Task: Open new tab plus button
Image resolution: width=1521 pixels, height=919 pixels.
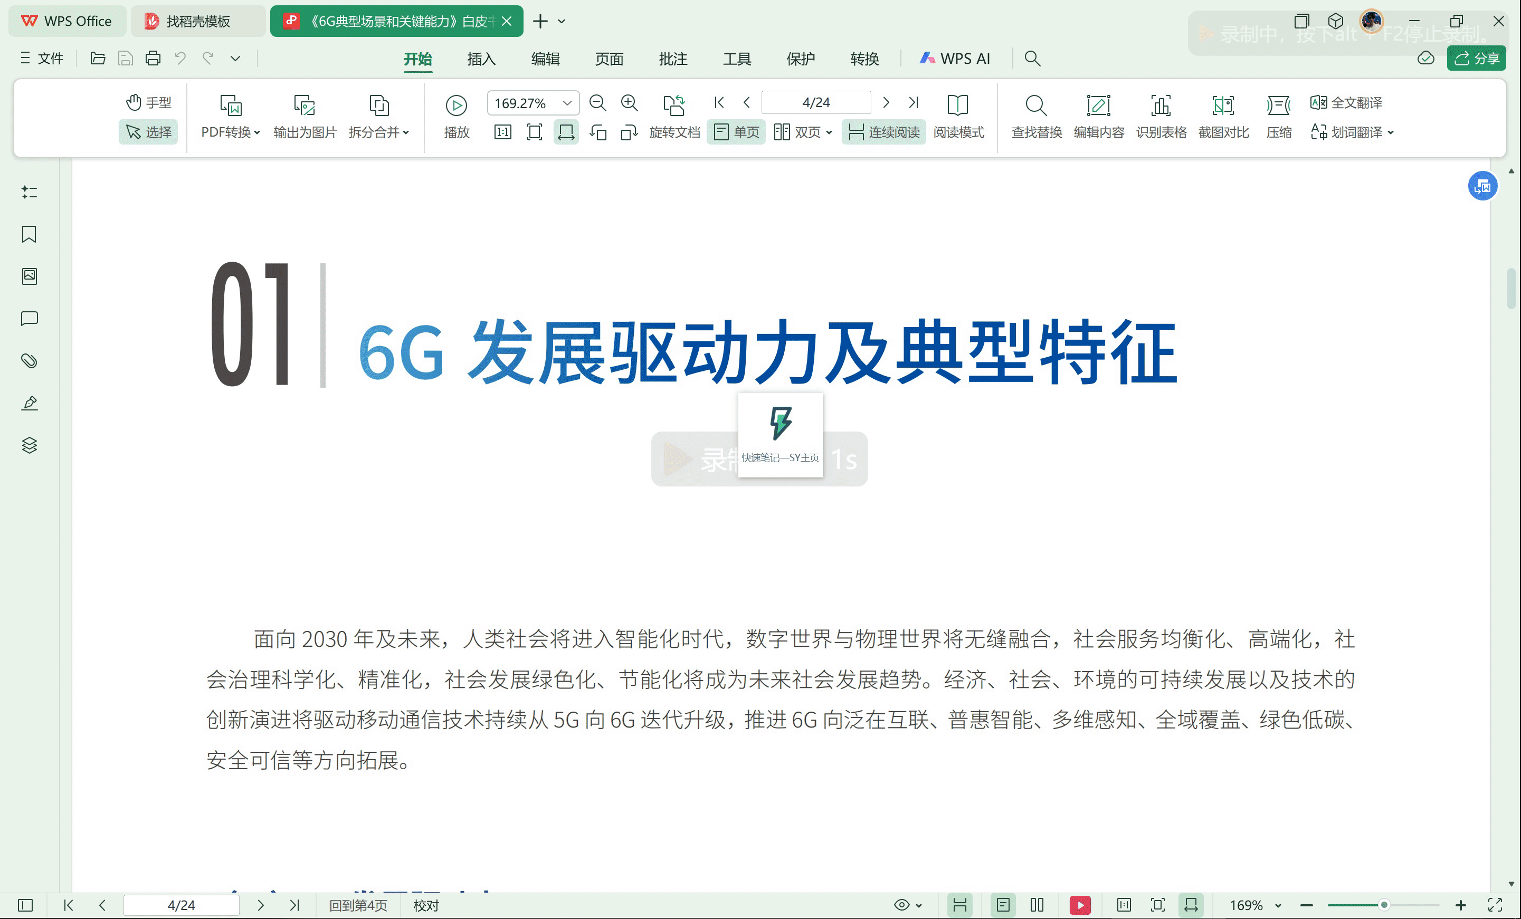Action: coord(540,21)
